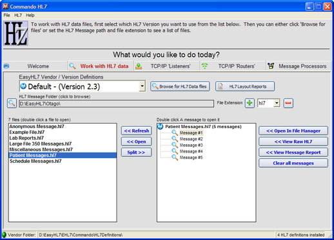The height and width of the screenshot is (240, 334).
Task: Open the Vendor / Version Definitions dropdown
Action: click(x=142, y=86)
